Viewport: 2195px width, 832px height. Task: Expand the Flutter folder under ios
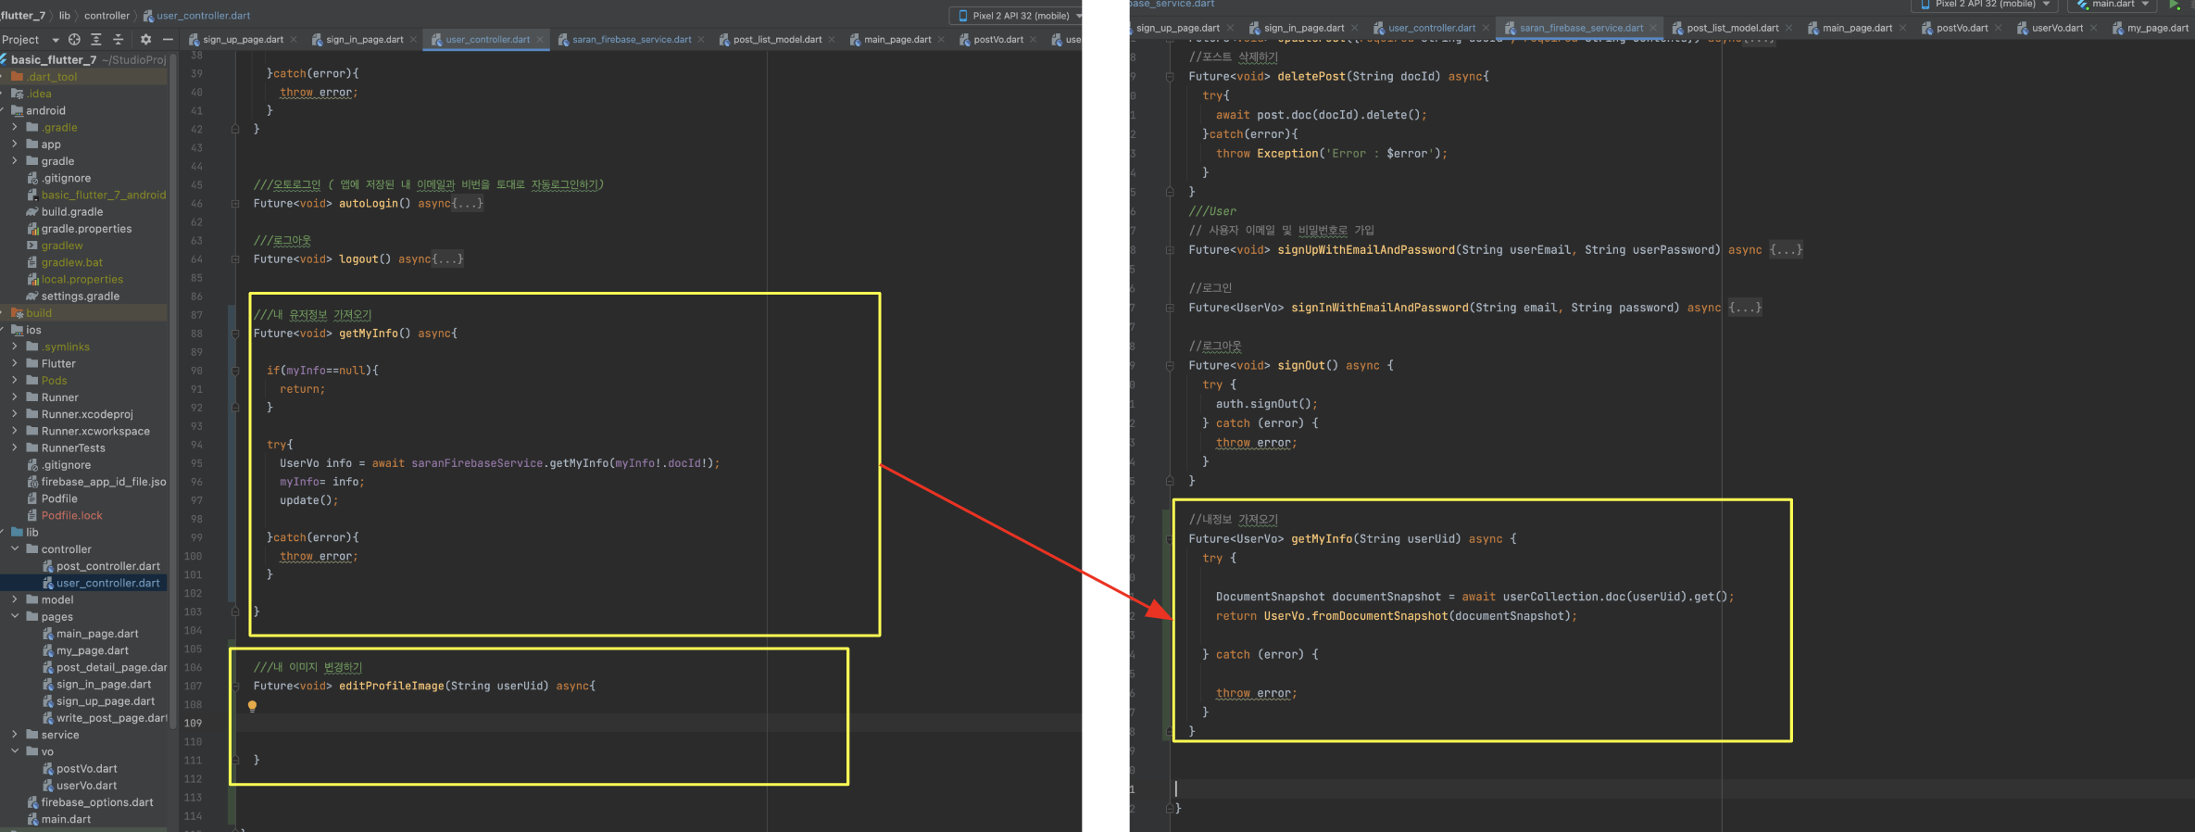15,364
